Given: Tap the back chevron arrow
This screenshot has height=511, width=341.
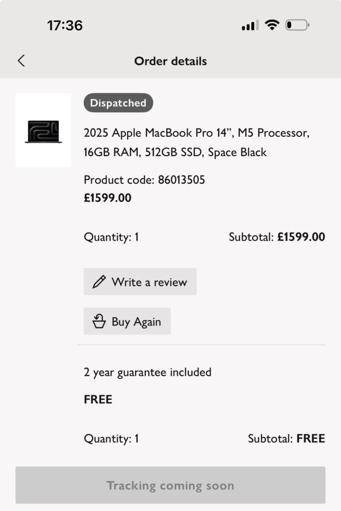Looking at the screenshot, I should pyautogui.click(x=21, y=61).
